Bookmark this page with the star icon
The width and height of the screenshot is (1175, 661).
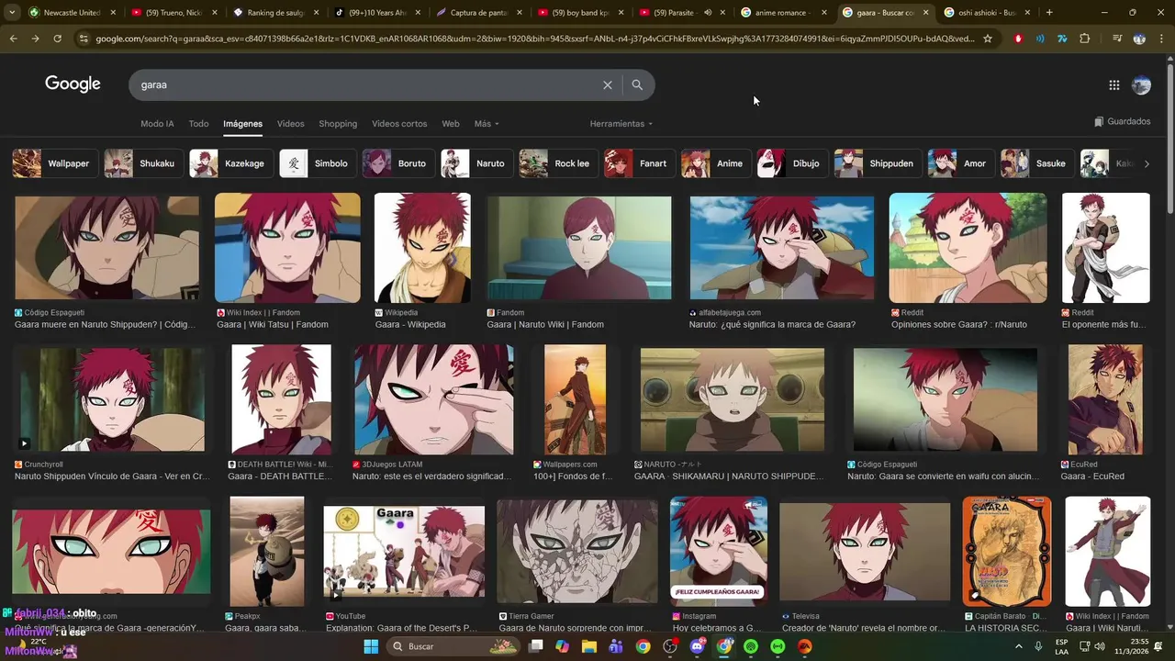[988, 39]
